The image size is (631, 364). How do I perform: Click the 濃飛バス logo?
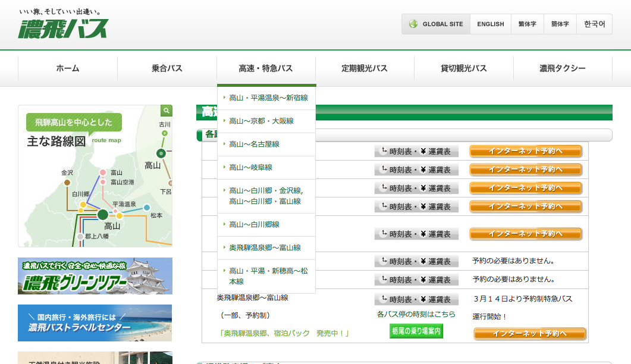pos(63,29)
